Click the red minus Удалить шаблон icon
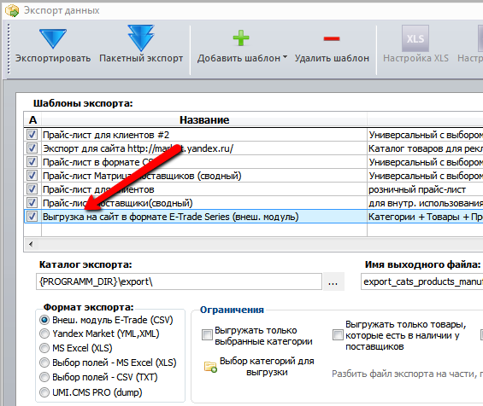This screenshot has width=483, height=406. pos(332,38)
